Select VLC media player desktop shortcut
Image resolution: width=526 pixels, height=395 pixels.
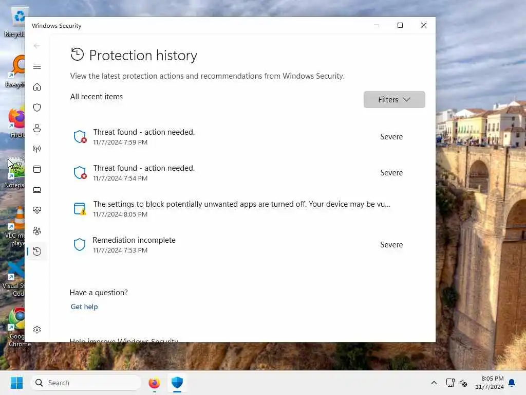pos(15,227)
